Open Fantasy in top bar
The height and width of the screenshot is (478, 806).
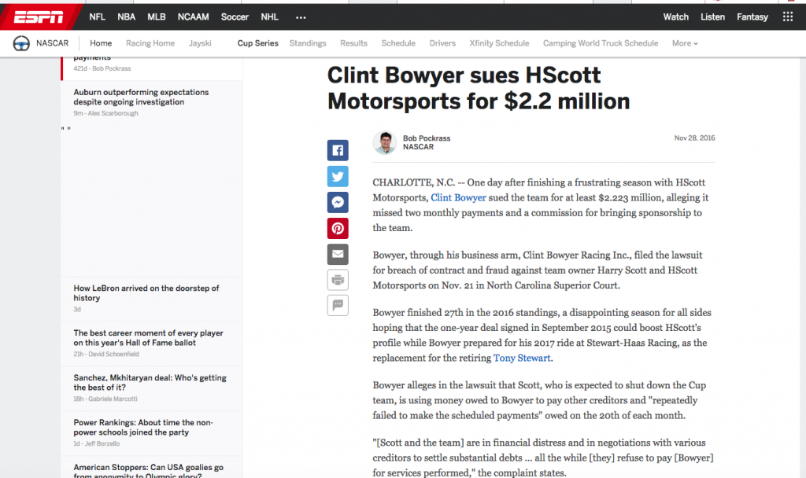coord(752,17)
